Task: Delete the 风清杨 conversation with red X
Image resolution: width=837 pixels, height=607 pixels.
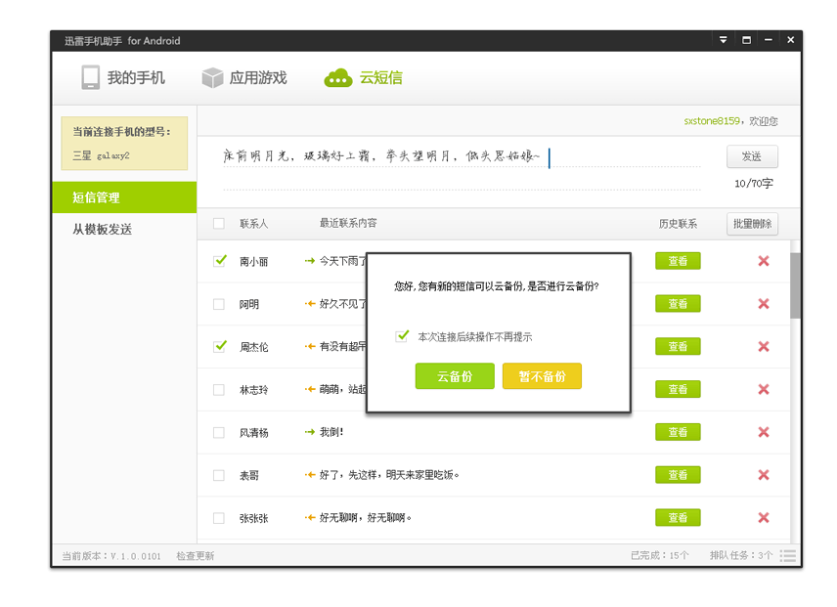Action: [764, 432]
